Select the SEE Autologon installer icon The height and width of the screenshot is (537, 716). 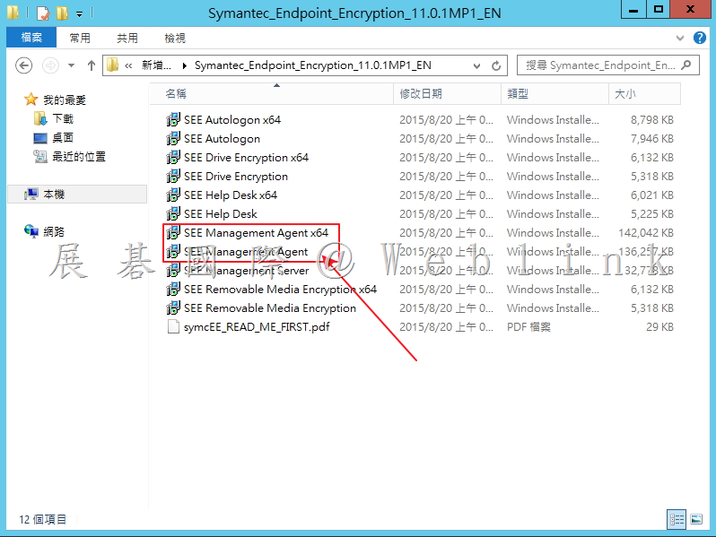click(x=173, y=138)
